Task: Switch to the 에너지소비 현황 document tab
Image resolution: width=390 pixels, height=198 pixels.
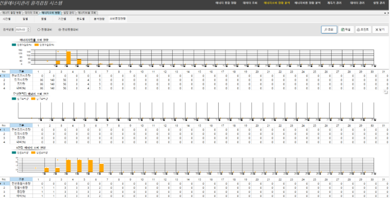Action: click(x=51, y=13)
